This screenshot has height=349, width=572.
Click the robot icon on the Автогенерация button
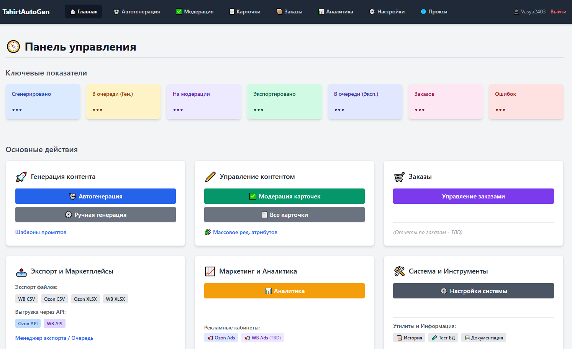pos(73,196)
